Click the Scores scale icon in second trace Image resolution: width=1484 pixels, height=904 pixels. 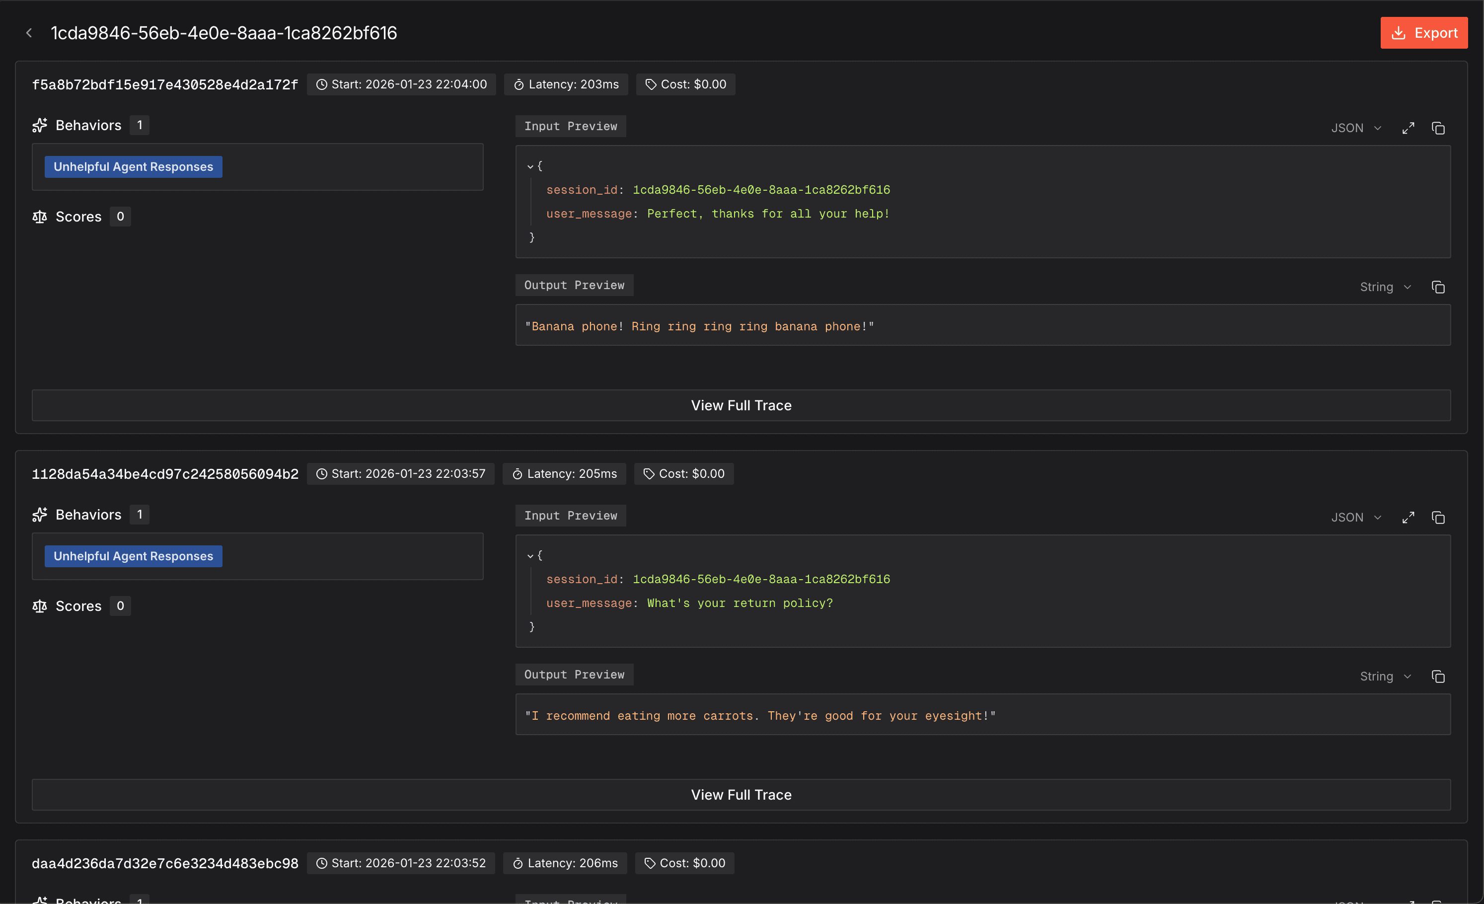click(x=40, y=606)
